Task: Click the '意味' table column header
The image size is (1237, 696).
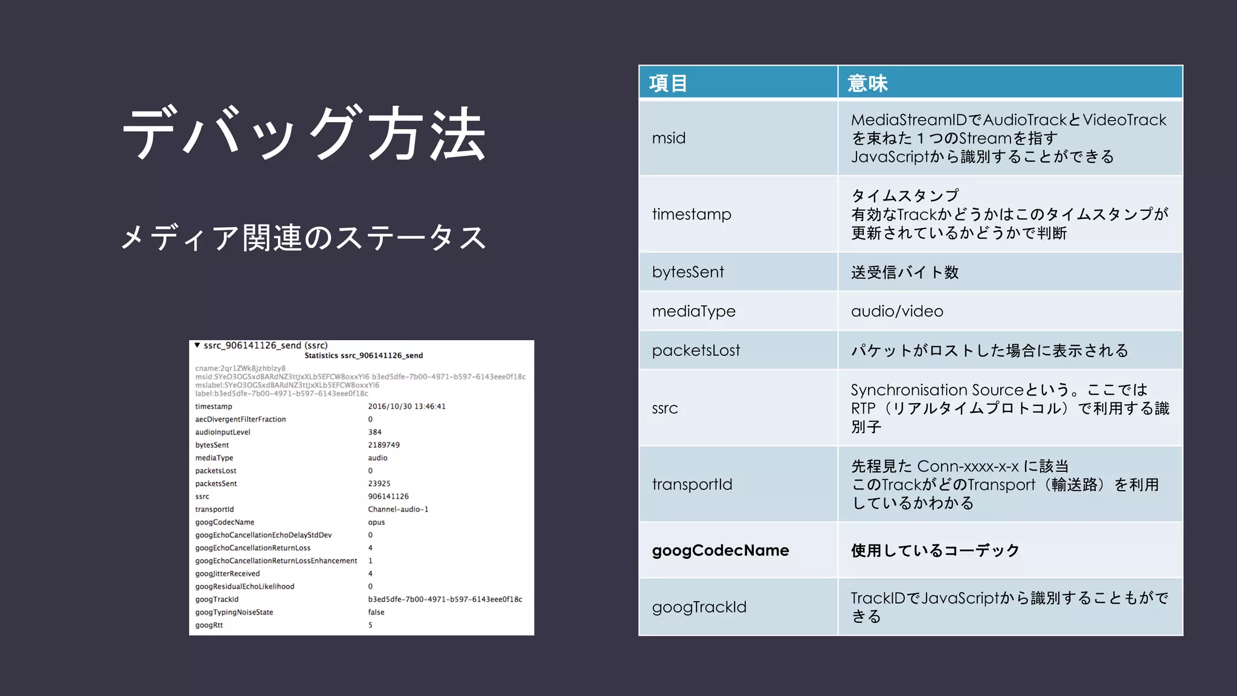Action: [1010, 82]
